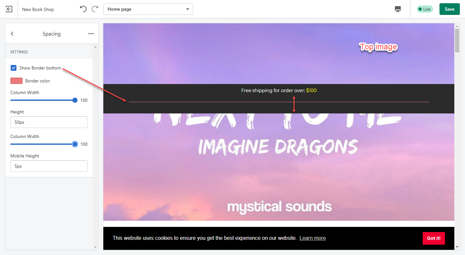Adjust the first Column Width slider handle
The image size is (465, 255).
point(75,100)
